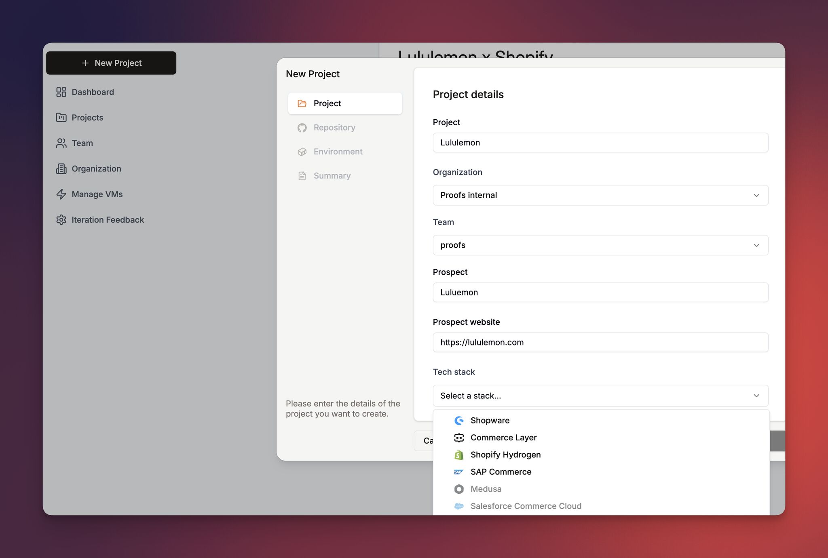The height and width of the screenshot is (558, 828).
Task: Click the Organization building icon
Action: [61, 168]
